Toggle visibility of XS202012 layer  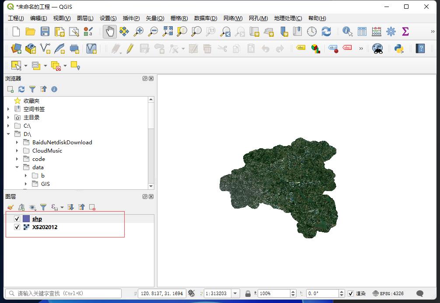17,227
